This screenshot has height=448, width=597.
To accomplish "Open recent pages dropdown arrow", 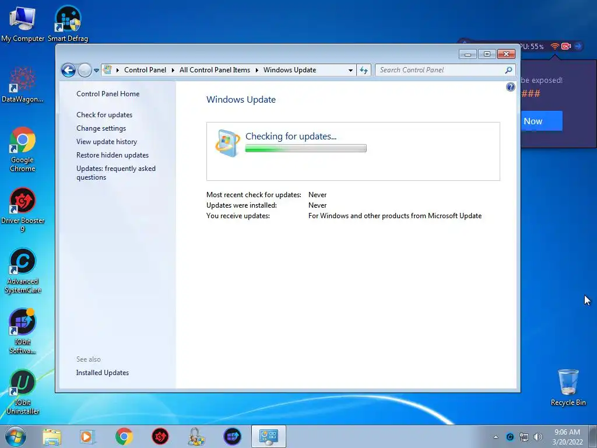I will 96,71.
